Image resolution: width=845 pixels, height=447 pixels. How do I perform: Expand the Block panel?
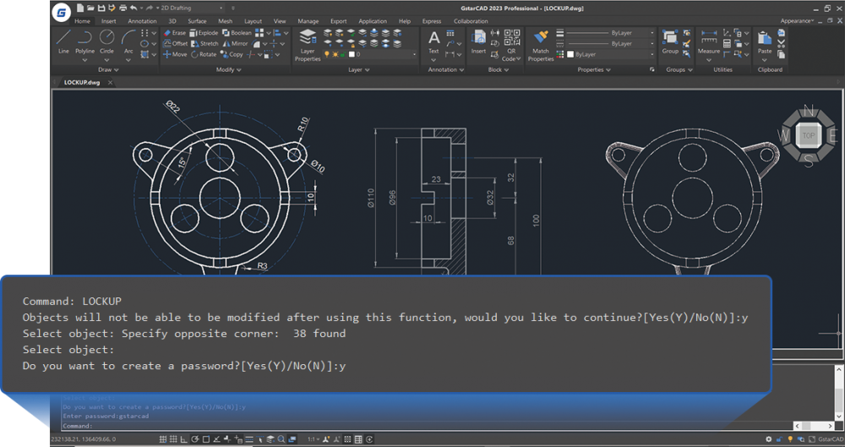pyautogui.click(x=498, y=69)
